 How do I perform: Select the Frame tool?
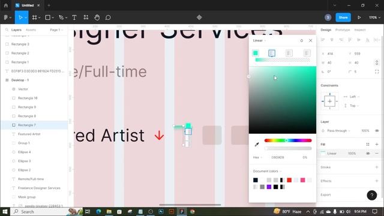(35, 17)
